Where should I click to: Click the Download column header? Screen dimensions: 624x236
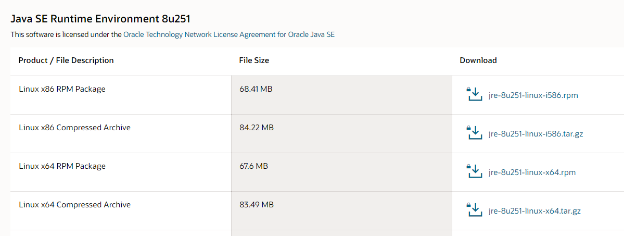click(x=478, y=60)
